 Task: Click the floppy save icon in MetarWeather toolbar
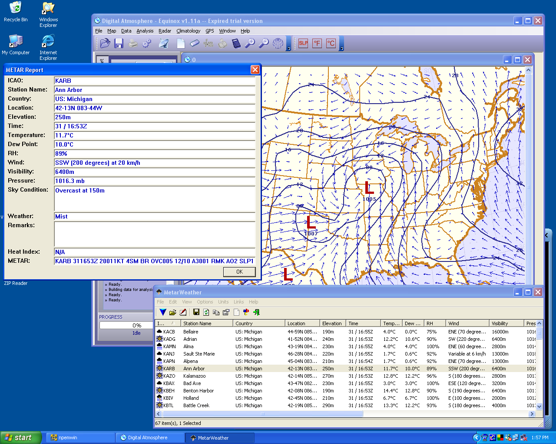click(196, 312)
